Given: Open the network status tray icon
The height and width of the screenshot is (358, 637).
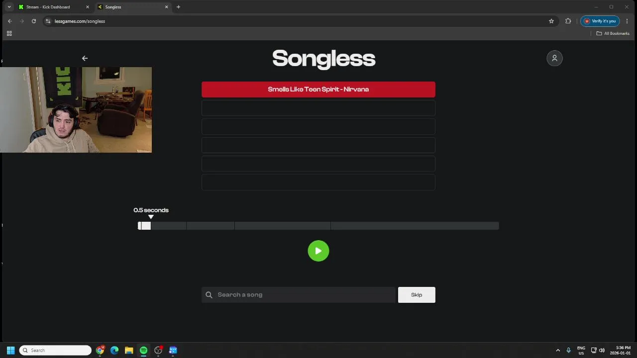Looking at the screenshot, I should click(x=594, y=351).
